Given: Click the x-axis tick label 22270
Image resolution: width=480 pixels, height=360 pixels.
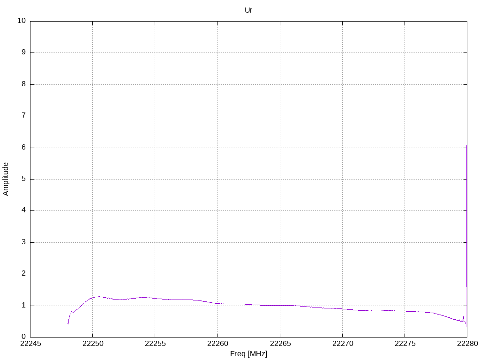Looking at the screenshot, I should coord(342,344).
